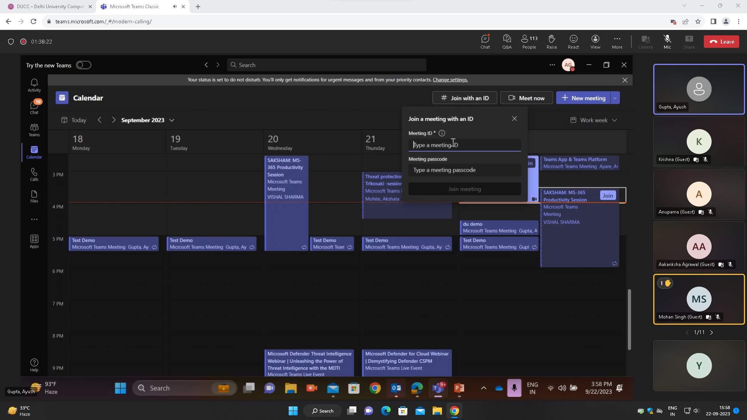
Task: Open More meeting actions
Action: (617, 42)
